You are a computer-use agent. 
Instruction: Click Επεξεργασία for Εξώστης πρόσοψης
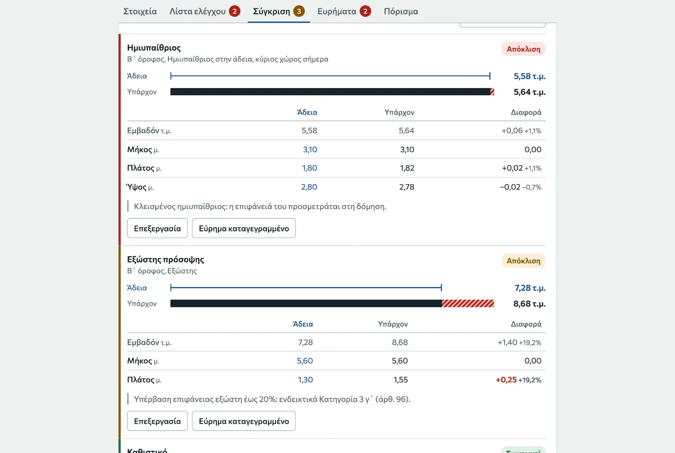[157, 421]
